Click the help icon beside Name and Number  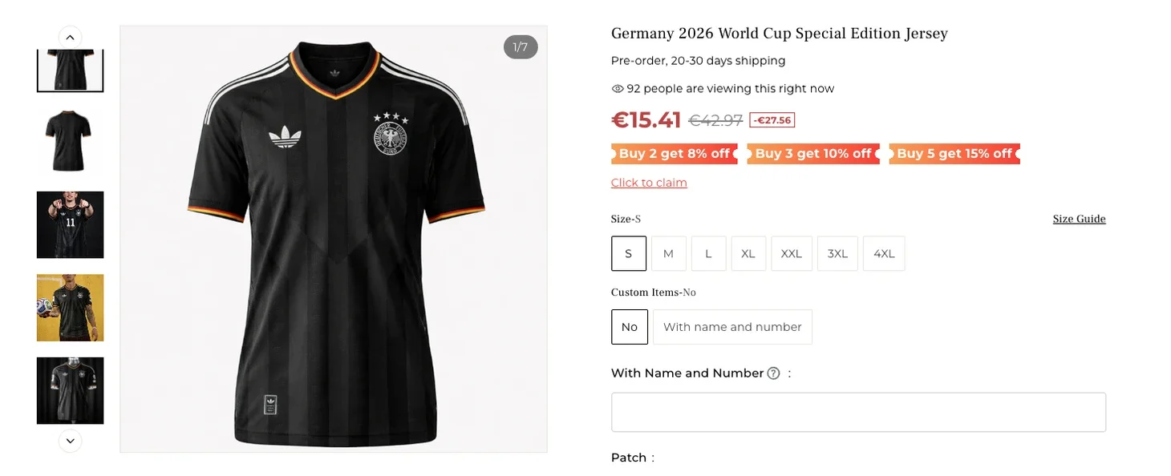pyautogui.click(x=773, y=373)
